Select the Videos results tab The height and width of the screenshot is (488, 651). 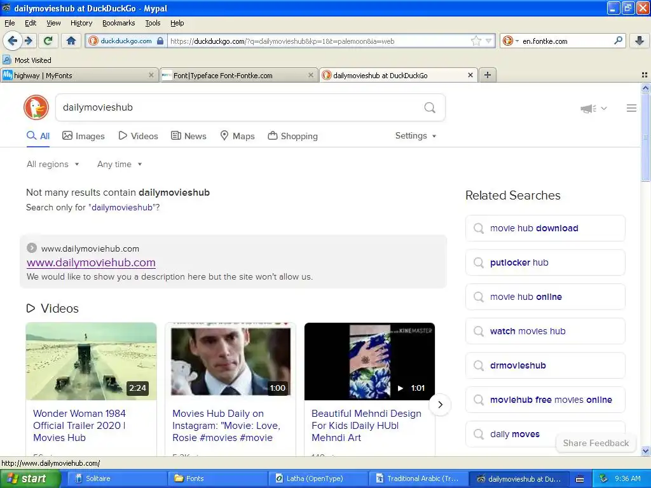click(138, 136)
